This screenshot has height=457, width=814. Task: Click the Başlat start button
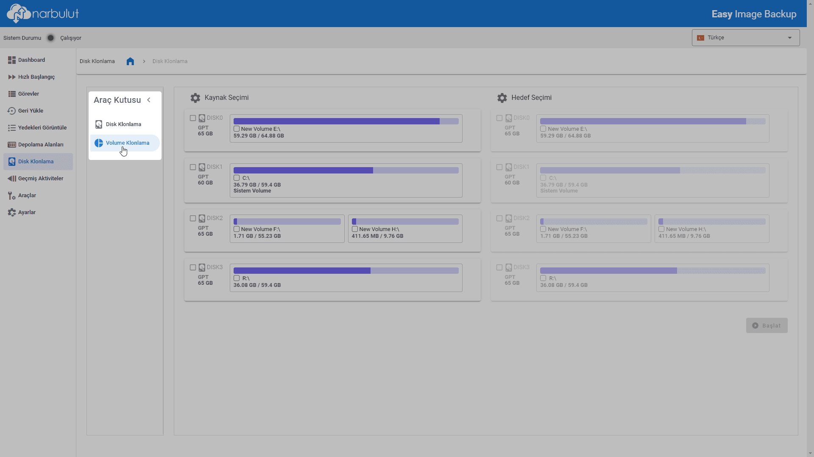[x=767, y=326]
